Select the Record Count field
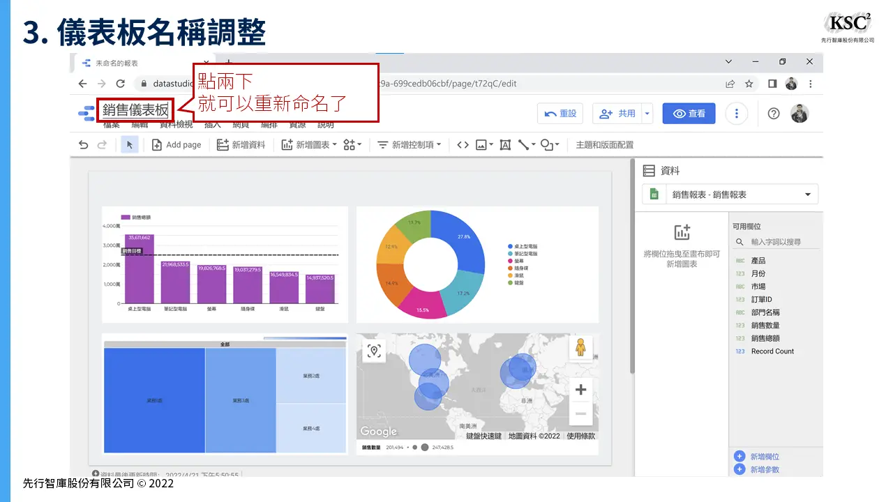The width and height of the screenshot is (893, 502). pyautogui.click(x=772, y=351)
